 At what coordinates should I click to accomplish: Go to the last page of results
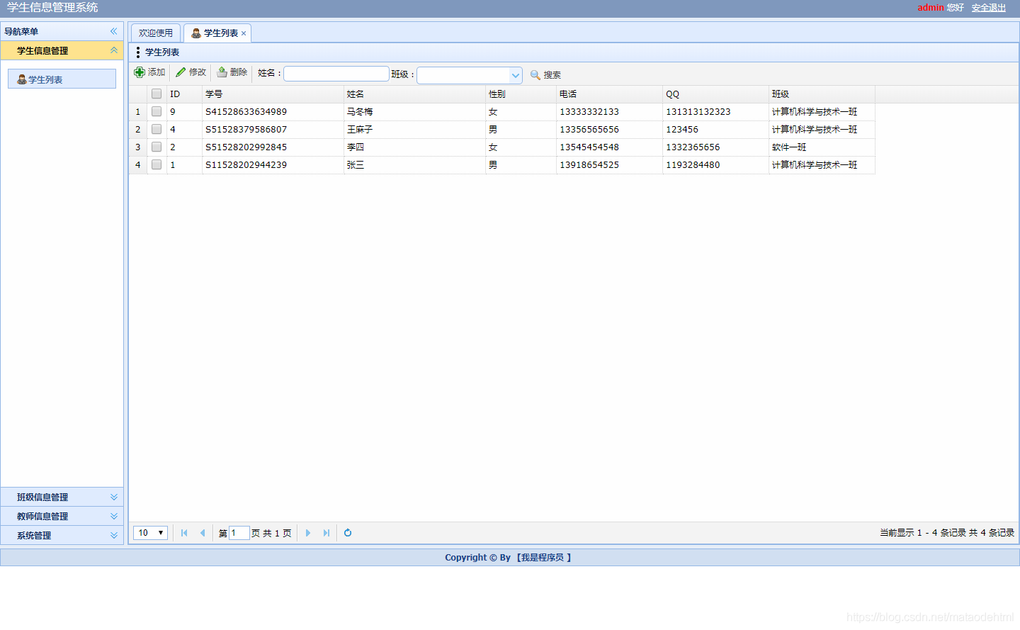click(x=327, y=533)
